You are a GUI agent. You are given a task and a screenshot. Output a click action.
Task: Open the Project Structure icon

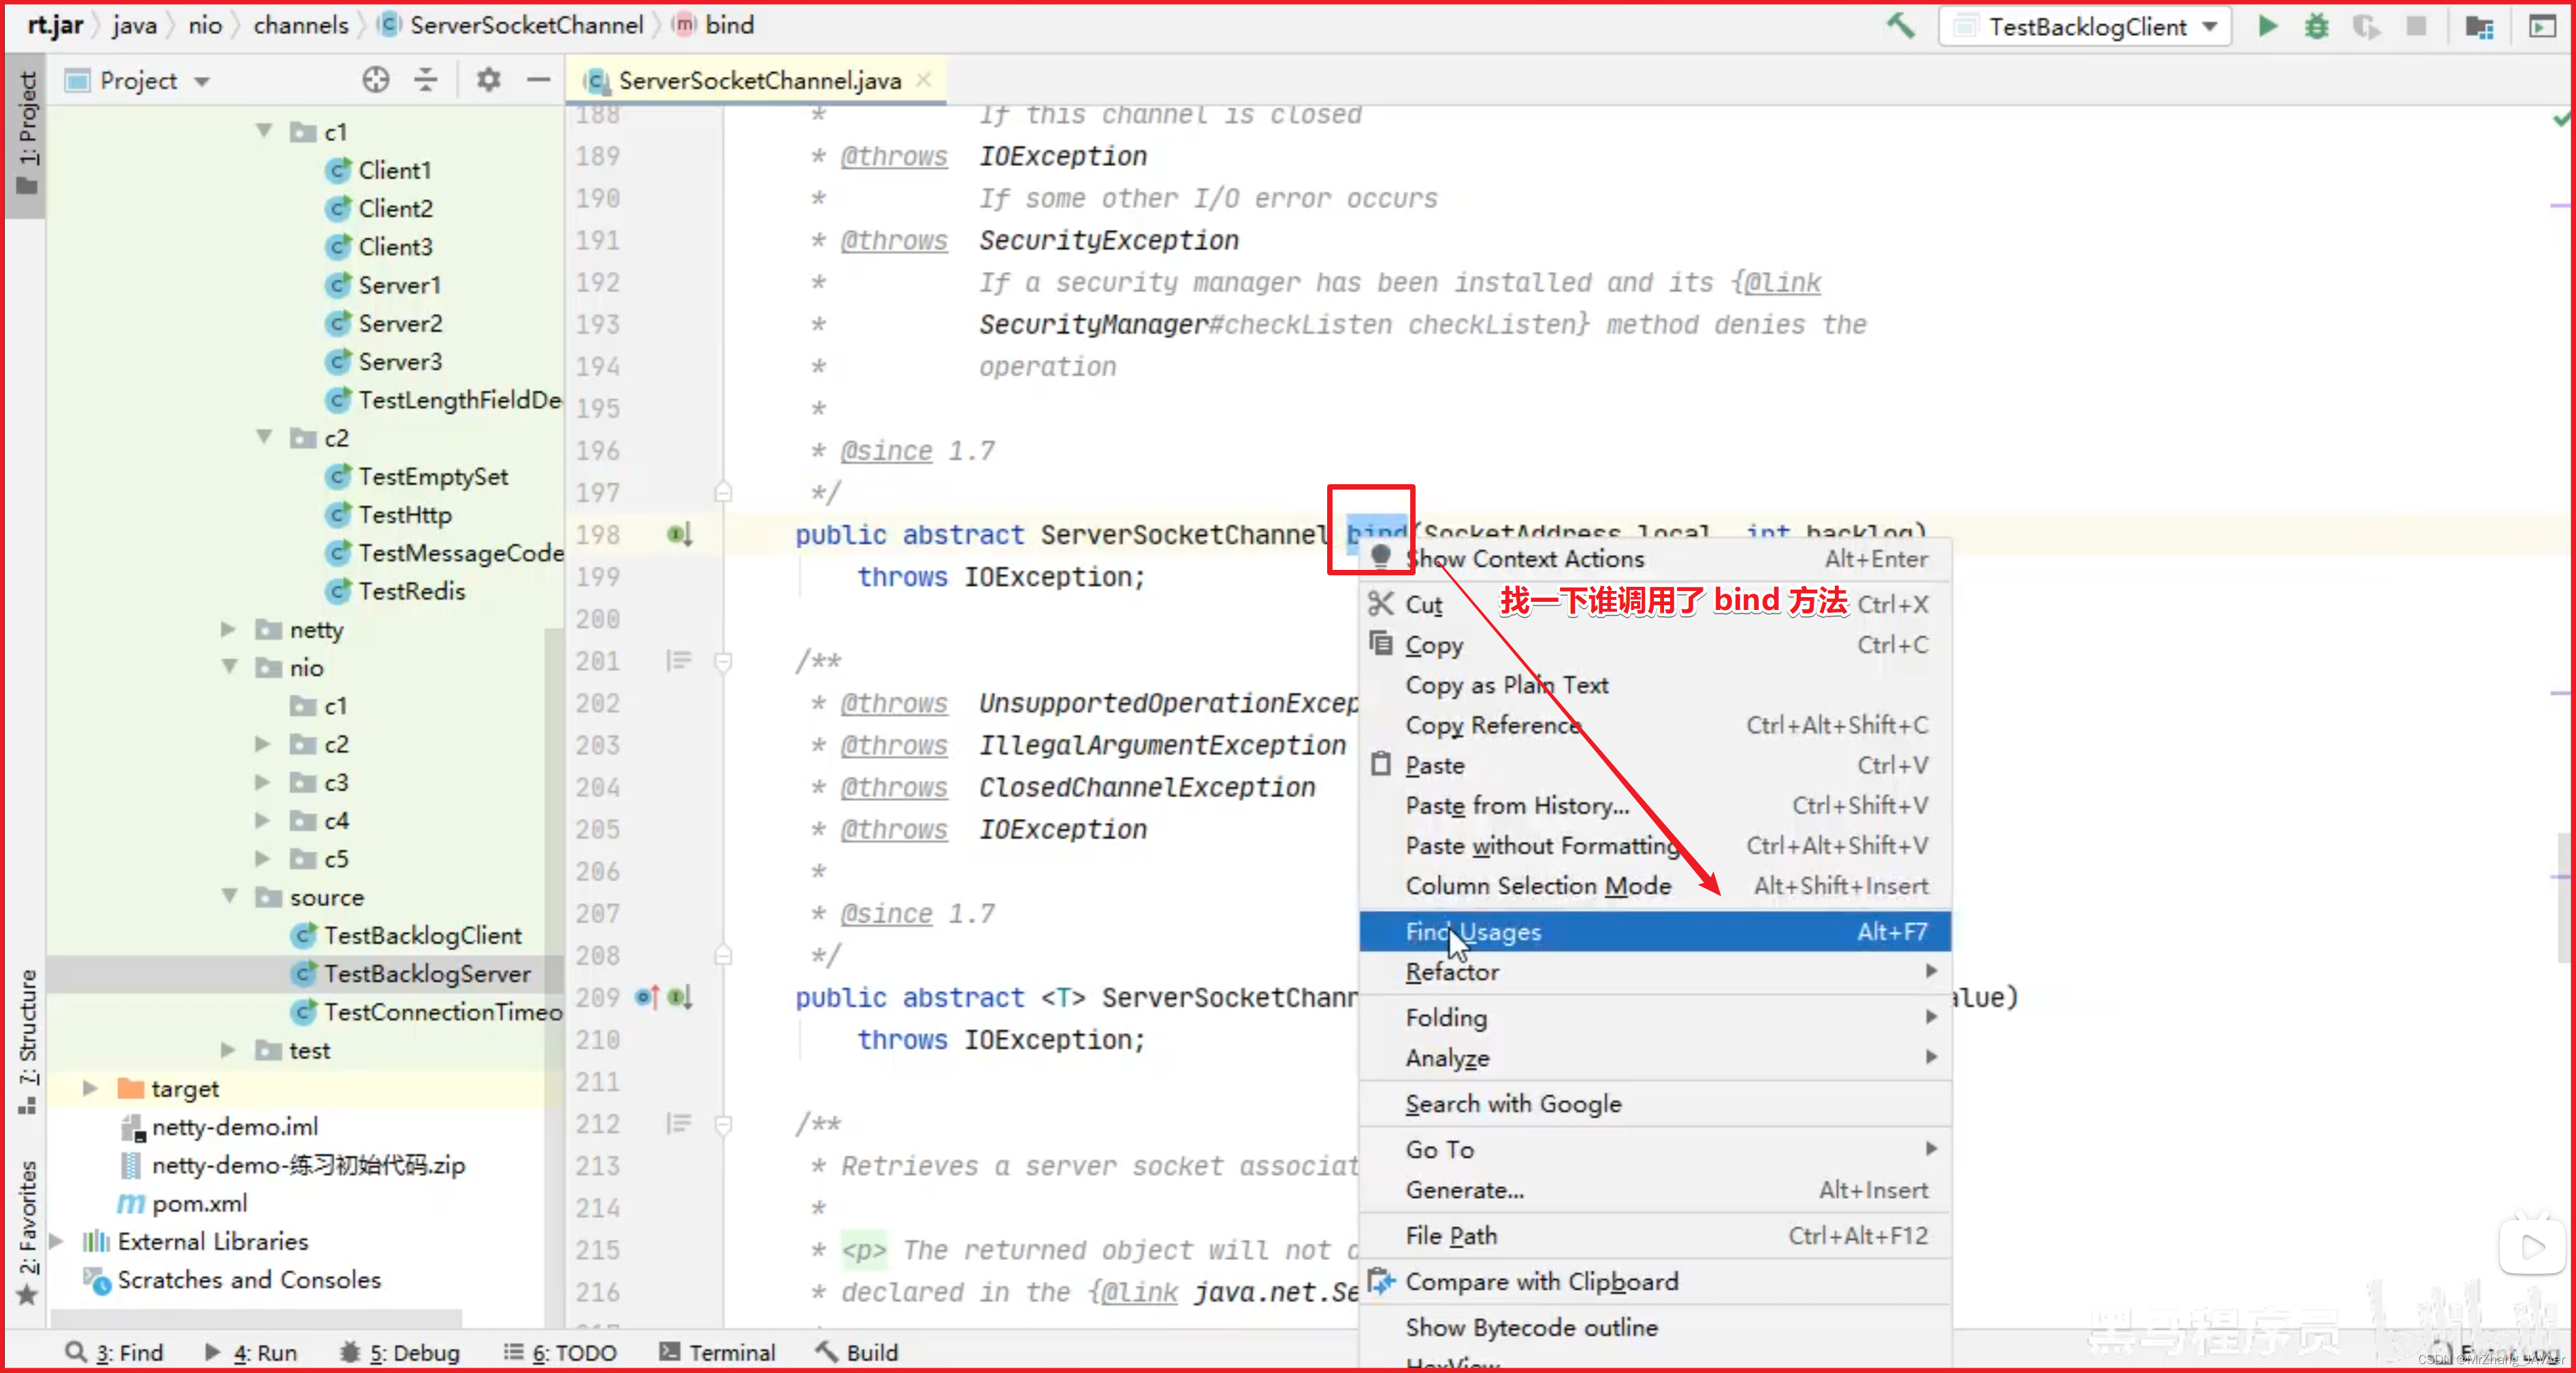(x=2480, y=26)
